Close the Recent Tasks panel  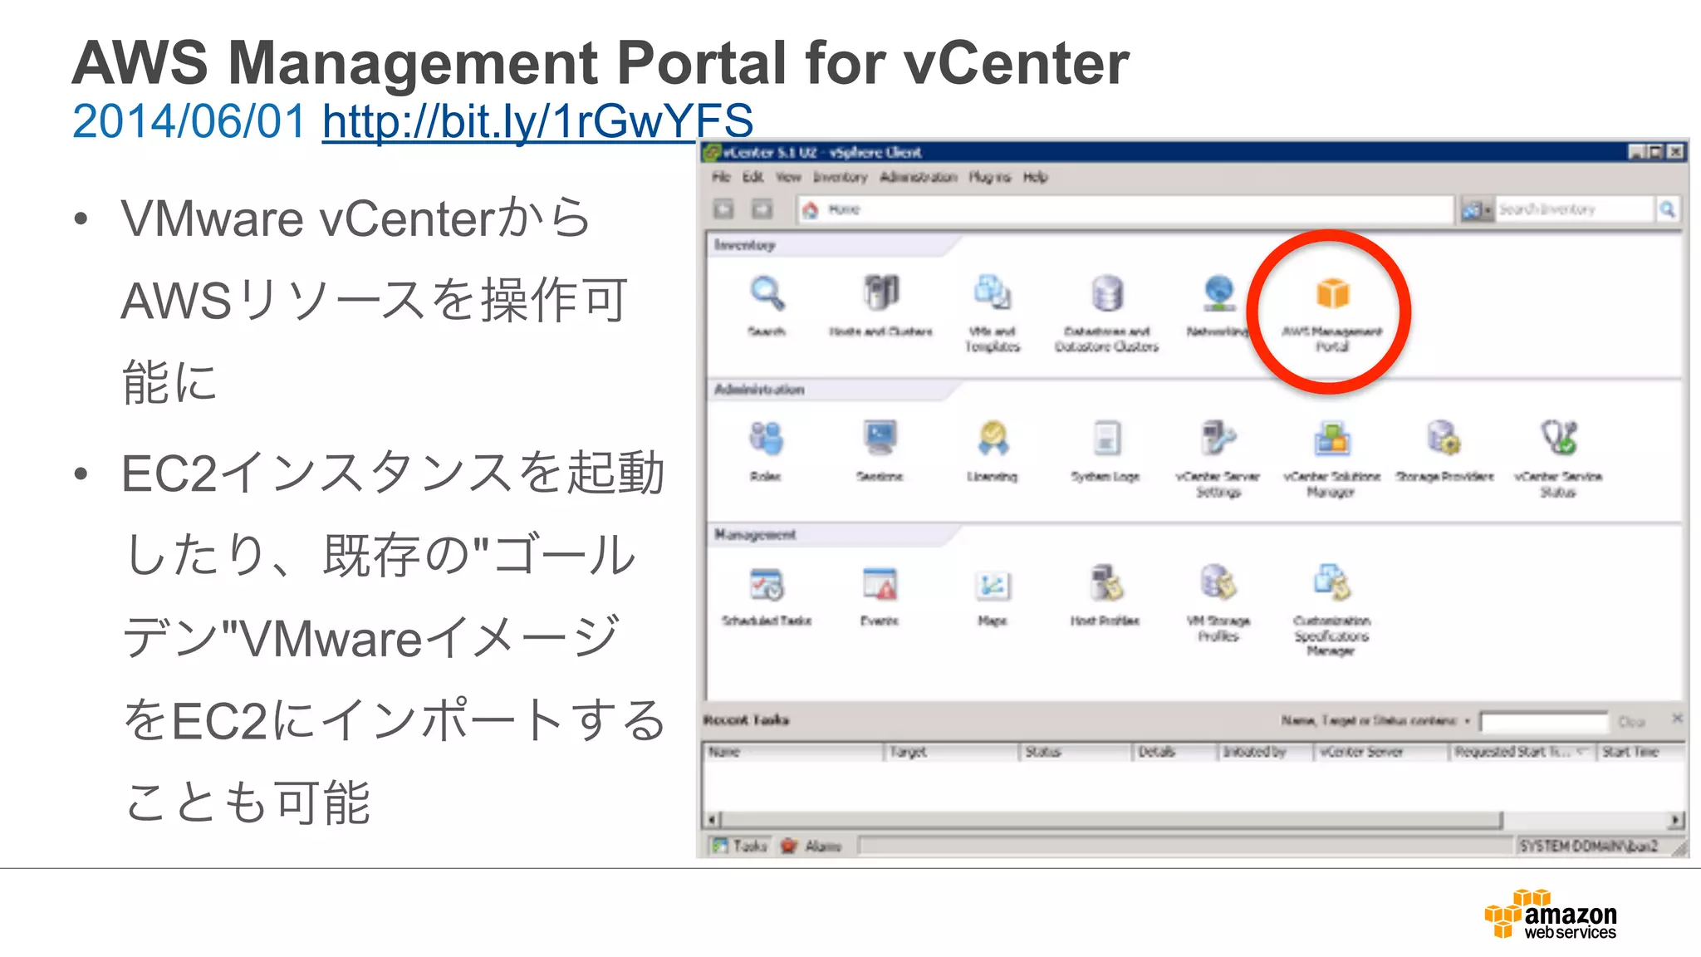click(x=1677, y=718)
